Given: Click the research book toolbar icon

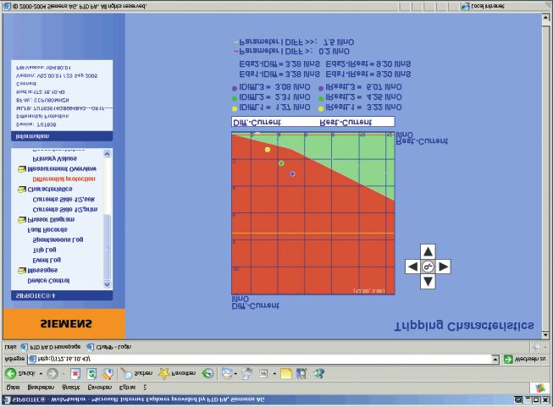Looking at the screenshot, I should pyautogui.click(x=301, y=373).
